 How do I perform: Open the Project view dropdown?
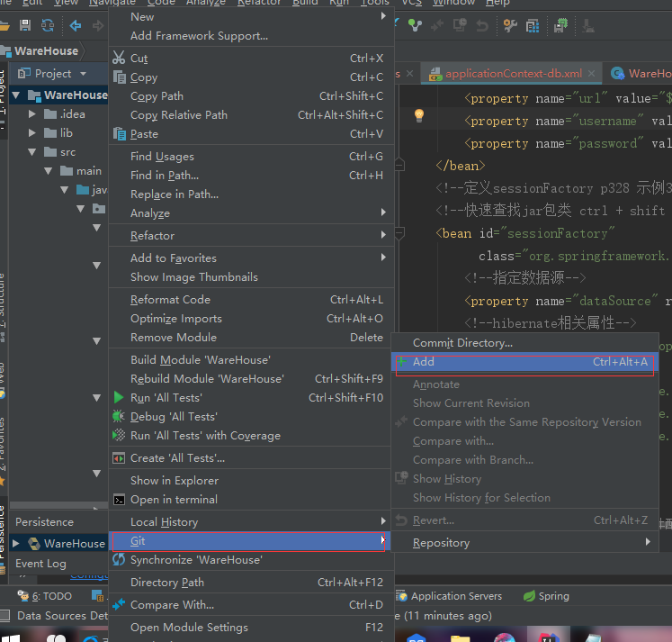pos(83,74)
